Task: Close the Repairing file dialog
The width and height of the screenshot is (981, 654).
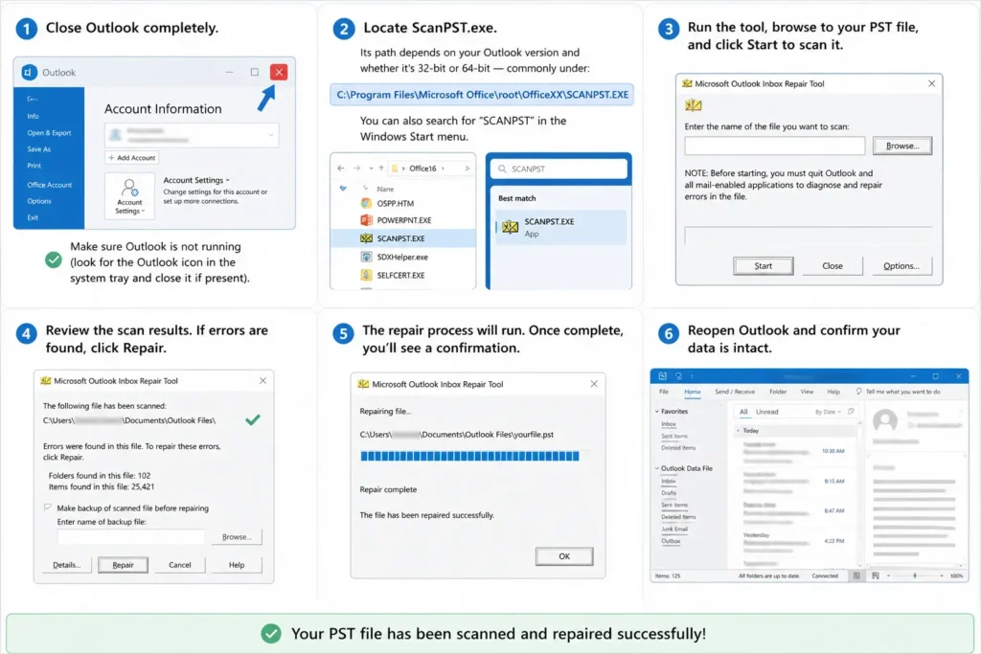Action: [x=594, y=384]
